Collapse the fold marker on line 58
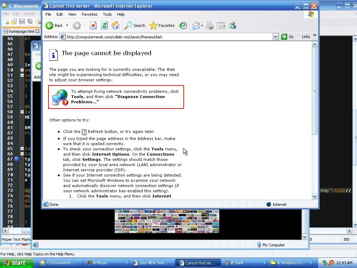 pyautogui.click(x=22, y=112)
